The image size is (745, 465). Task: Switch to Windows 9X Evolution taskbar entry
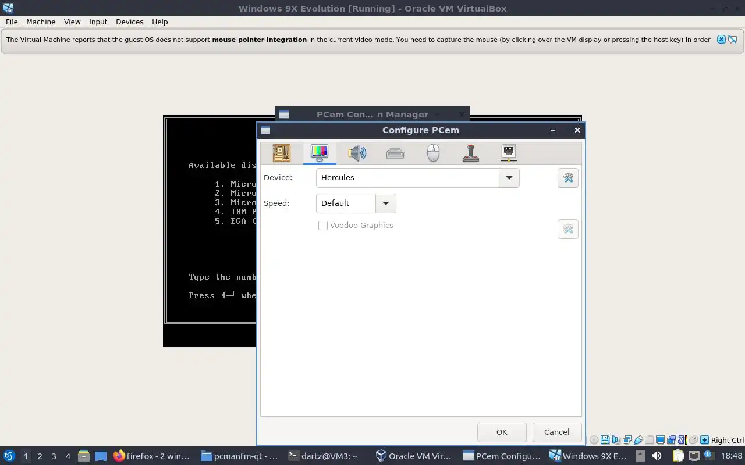[589, 456]
